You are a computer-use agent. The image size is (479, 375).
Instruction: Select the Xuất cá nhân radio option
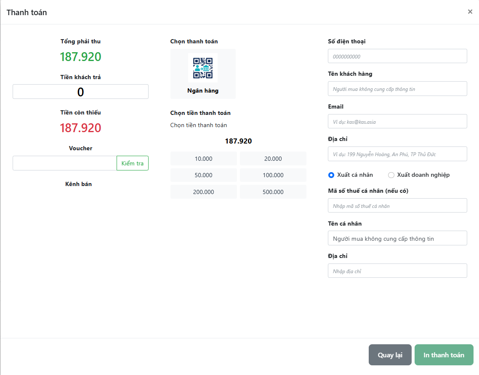click(x=331, y=175)
